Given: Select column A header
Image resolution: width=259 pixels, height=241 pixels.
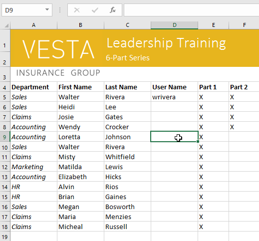Looking at the screenshot, I should [x=33, y=25].
